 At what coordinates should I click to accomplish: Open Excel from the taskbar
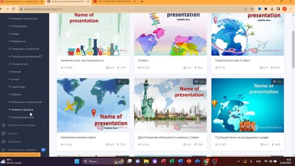pyautogui.click(x=172, y=161)
